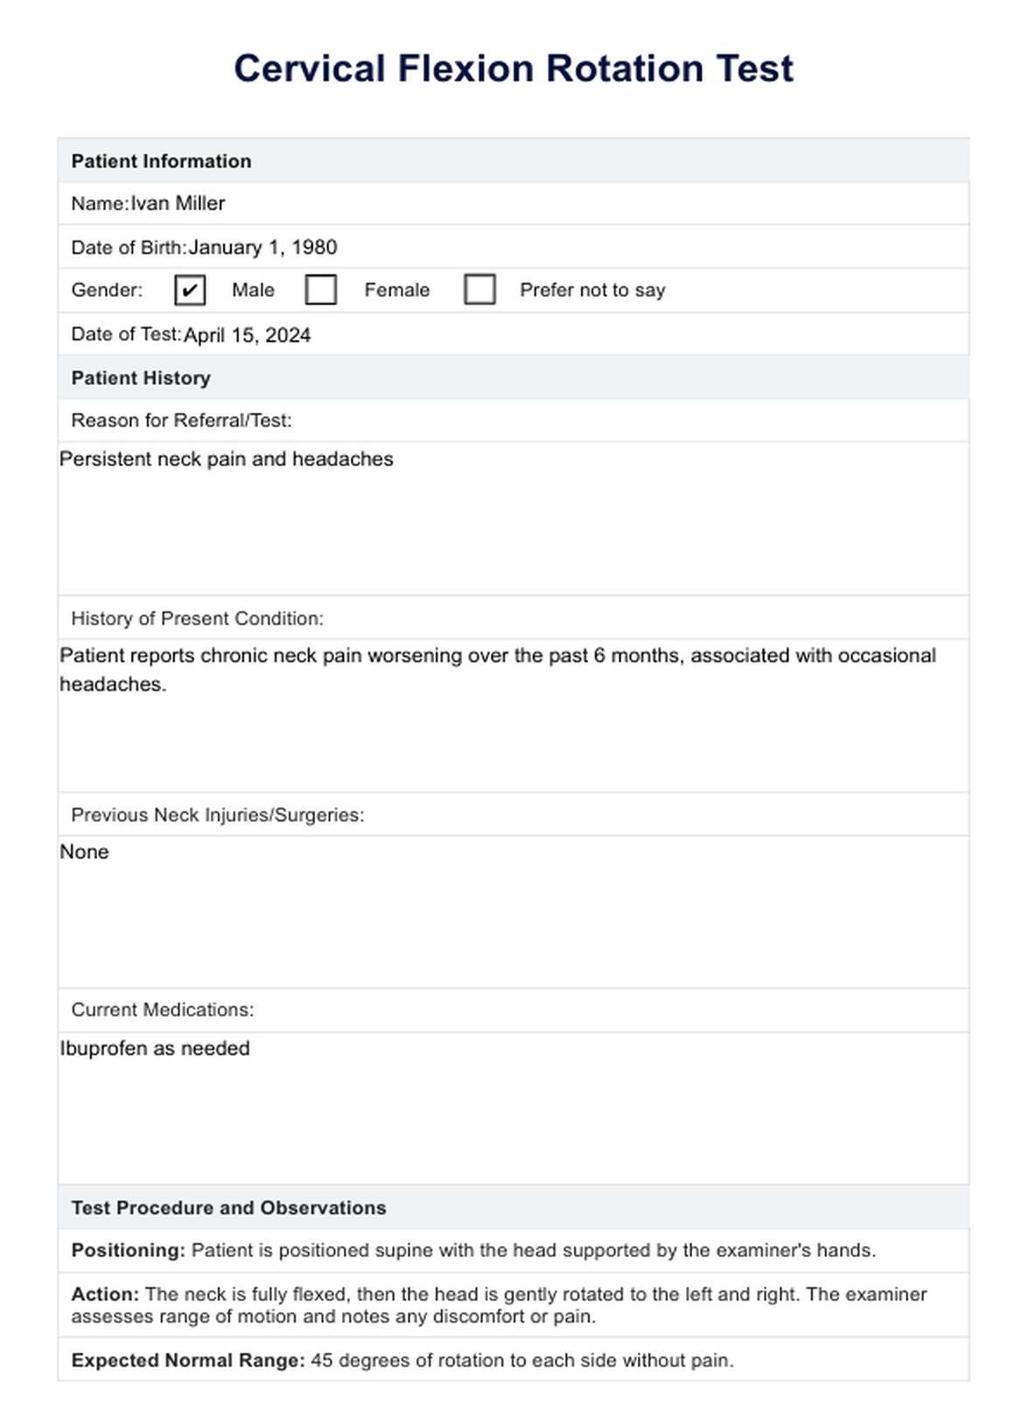Image resolution: width=1029 pixels, height=1426 pixels.
Task: Click the Date of Test field value
Action: pyautogui.click(x=247, y=335)
